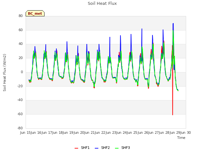Click the 0 y-axis tick label
The height and width of the screenshot is (154, 205).
click(22, 72)
